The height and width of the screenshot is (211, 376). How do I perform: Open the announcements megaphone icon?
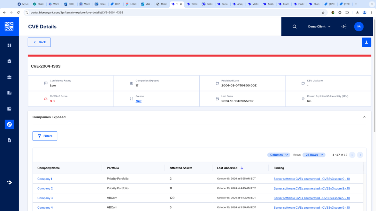coord(344,26)
